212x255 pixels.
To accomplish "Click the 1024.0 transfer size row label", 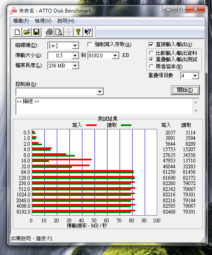I will pos(23,195).
